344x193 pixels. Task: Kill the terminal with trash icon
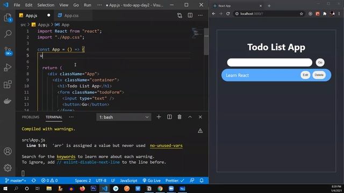tap(180, 117)
